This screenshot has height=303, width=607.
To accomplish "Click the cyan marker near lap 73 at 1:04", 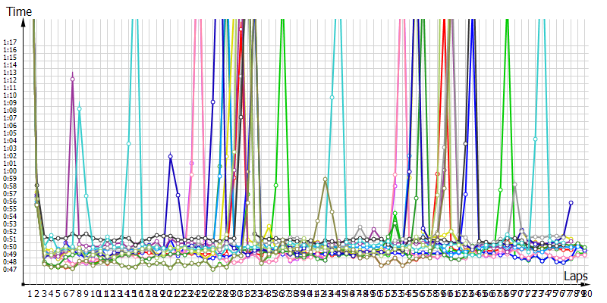I will pyautogui.click(x=535, y=139).
